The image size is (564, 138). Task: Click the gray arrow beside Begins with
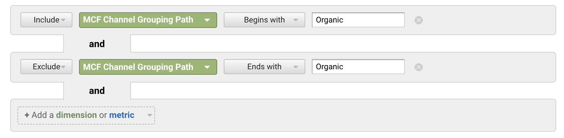296,20
